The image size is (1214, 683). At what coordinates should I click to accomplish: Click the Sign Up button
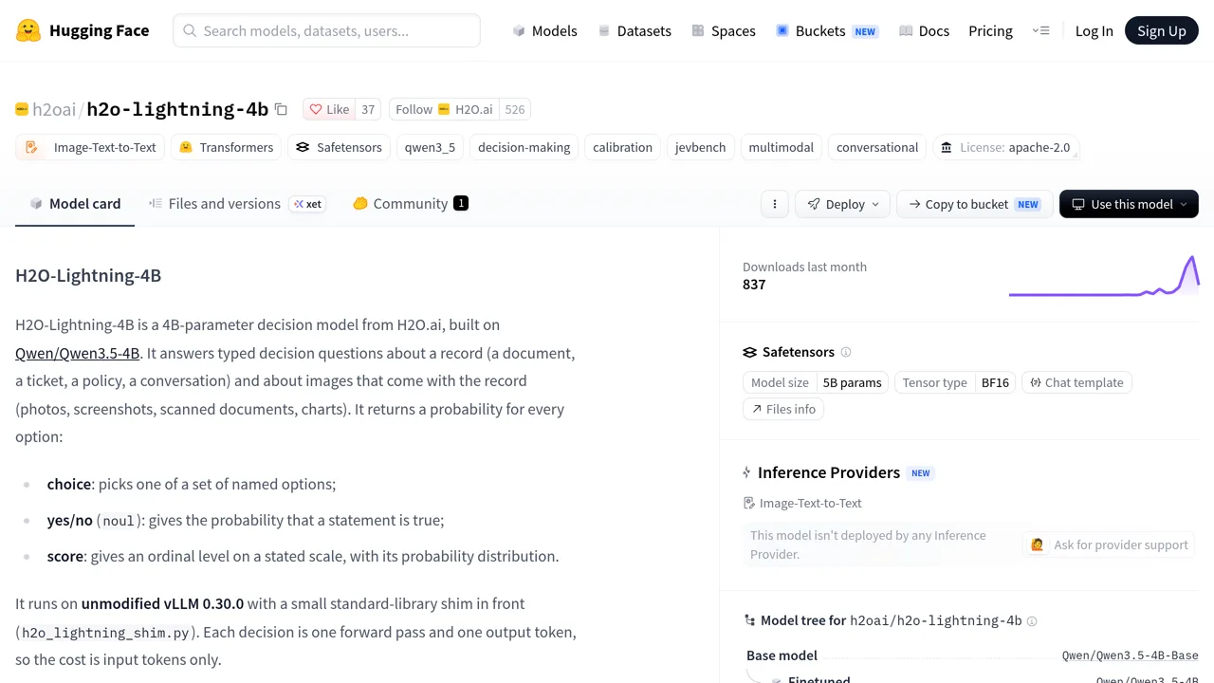pyautogui.click(x=1162, y=30)
